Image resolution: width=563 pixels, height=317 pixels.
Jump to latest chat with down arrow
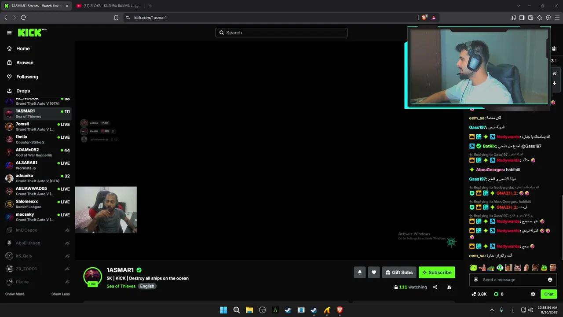[x=555, y=83]
